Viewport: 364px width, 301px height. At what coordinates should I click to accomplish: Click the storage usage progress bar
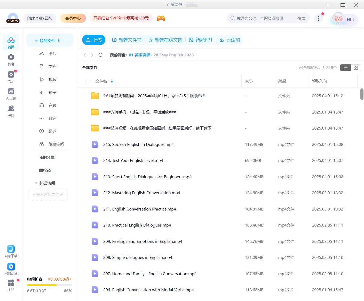(49, 285)
